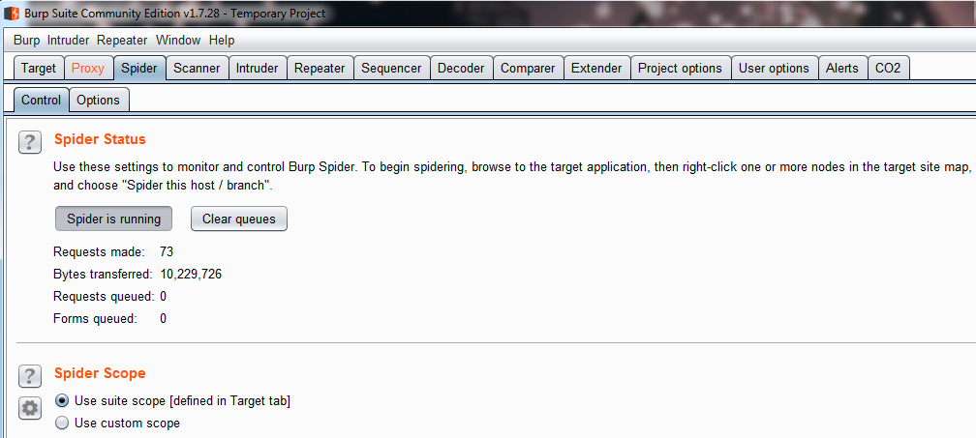Screen dimensions: 976x438
Task: Click the Burp Suite logo icon in title bar
Action: pos(12,13)
